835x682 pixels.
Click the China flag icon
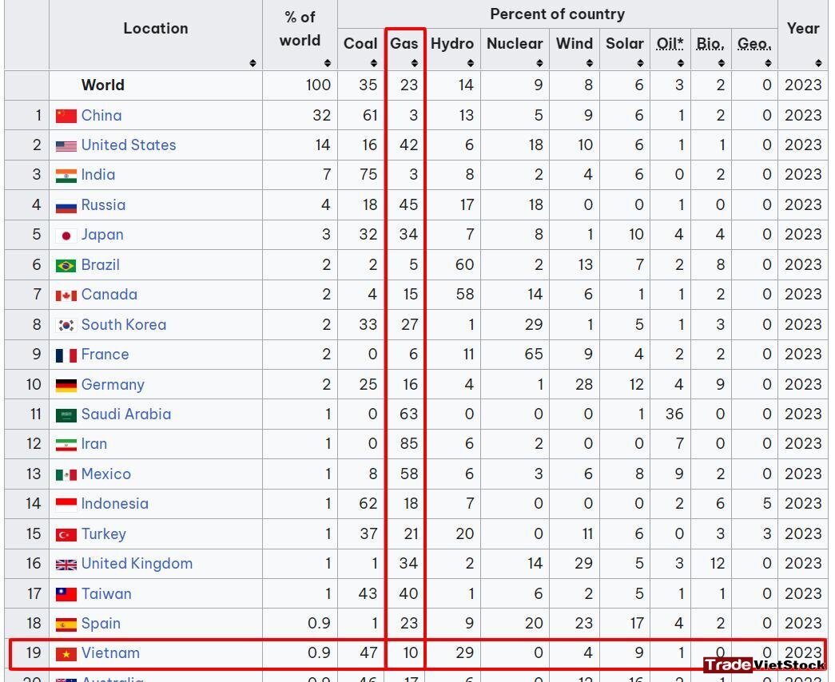66,116
